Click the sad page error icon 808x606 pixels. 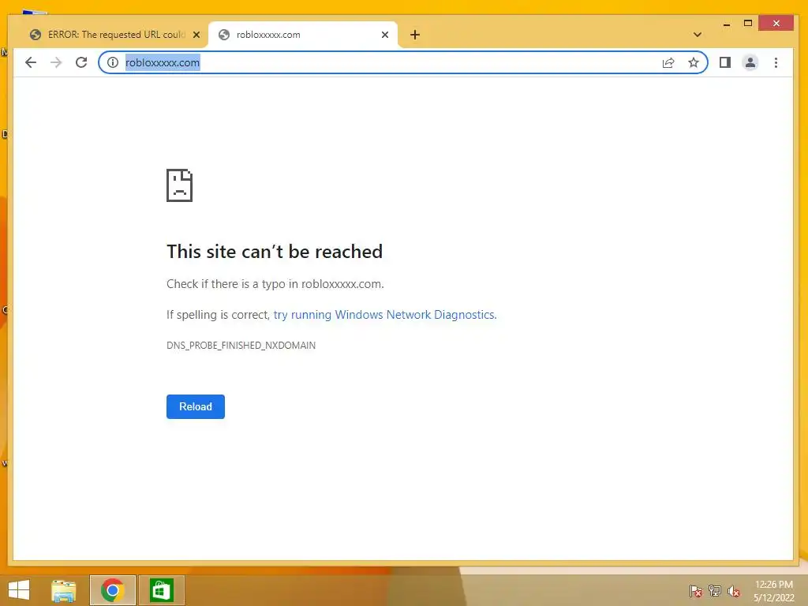[x=179, y=185]
